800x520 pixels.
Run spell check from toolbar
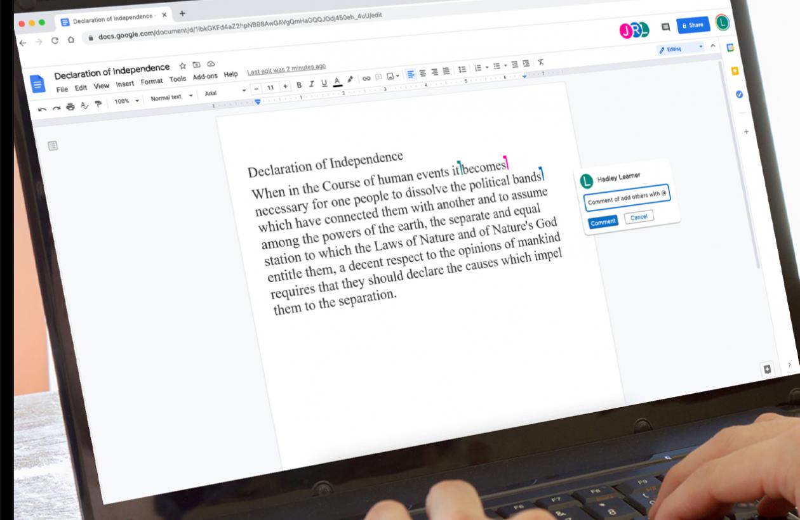pyautogui.click(x=84, y=105)
